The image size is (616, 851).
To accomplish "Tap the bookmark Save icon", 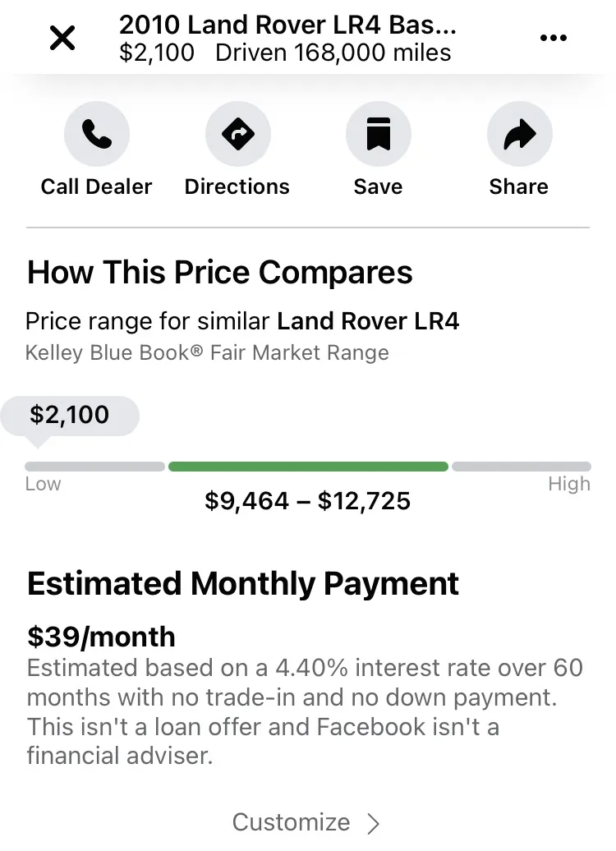I will point(379,134).
